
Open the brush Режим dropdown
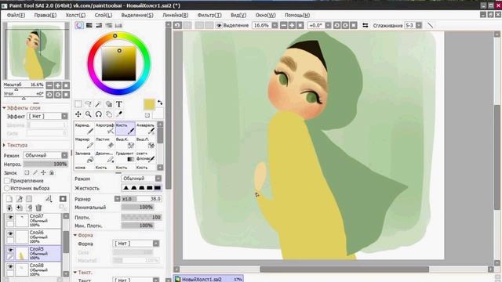pos(141,179)
